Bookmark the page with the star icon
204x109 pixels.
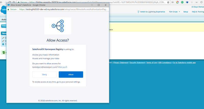[x=168, y=2]
